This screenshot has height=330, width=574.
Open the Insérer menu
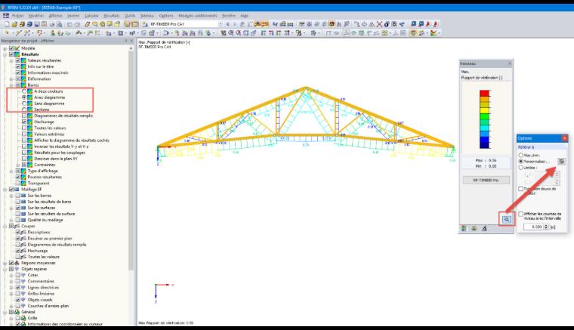click(73, 16)
